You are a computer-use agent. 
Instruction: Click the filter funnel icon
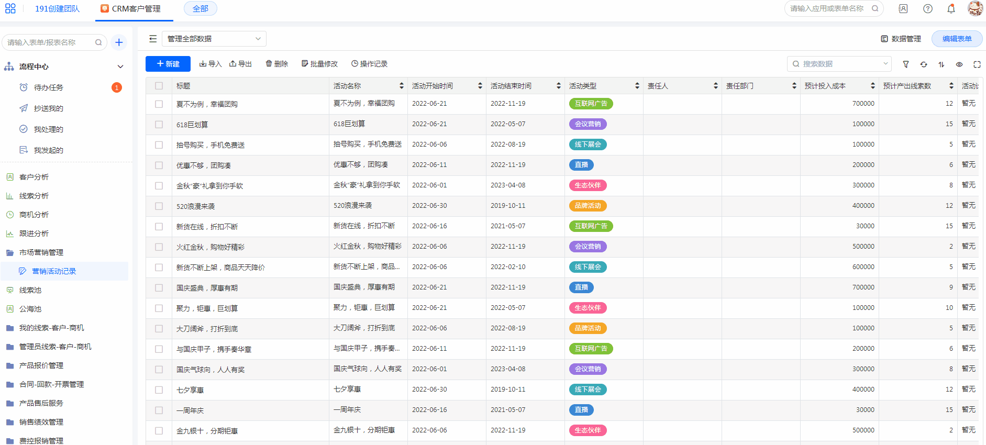[x=906, y=64]
